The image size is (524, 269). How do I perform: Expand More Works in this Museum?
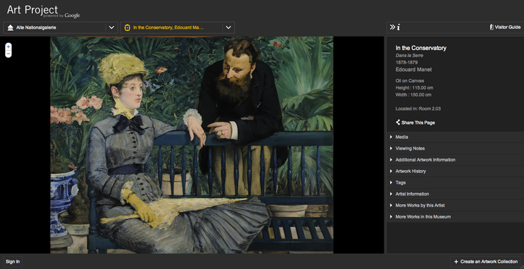click(x=422, y=217)
